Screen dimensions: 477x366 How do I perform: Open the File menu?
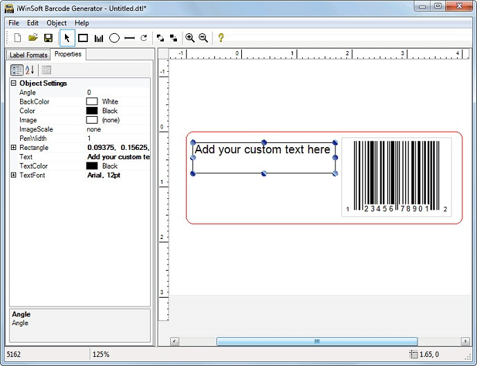(14, 23)
